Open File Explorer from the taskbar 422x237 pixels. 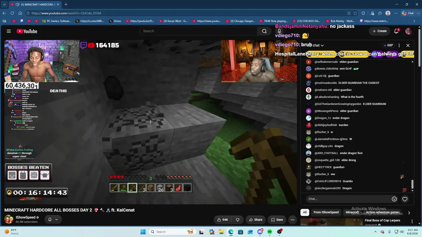[x=221, y=232]
